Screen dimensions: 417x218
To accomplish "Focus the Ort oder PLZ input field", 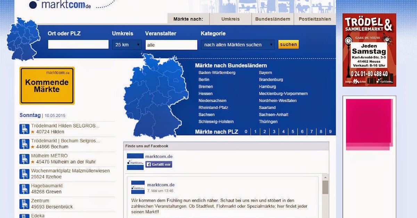I will pyautogui.click(x=78, y=44).
